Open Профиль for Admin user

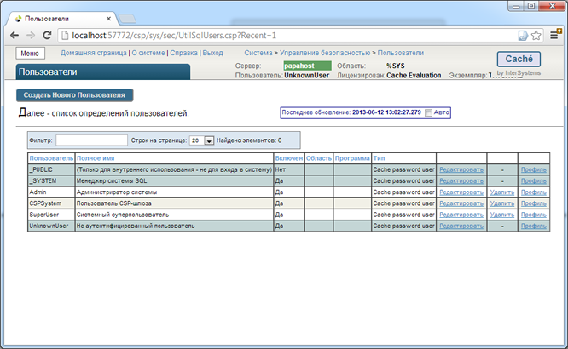tap(534, 192)
